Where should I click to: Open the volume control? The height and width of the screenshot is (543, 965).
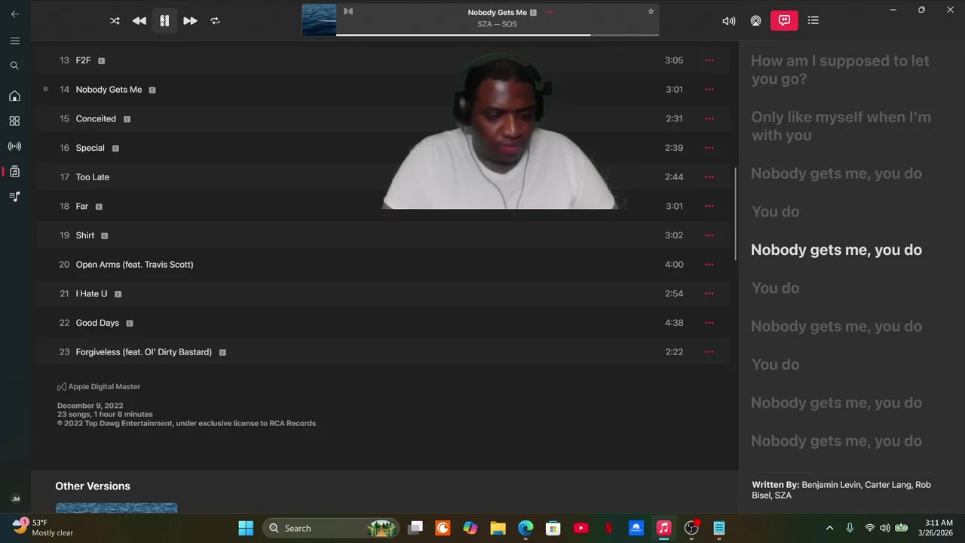729,21
